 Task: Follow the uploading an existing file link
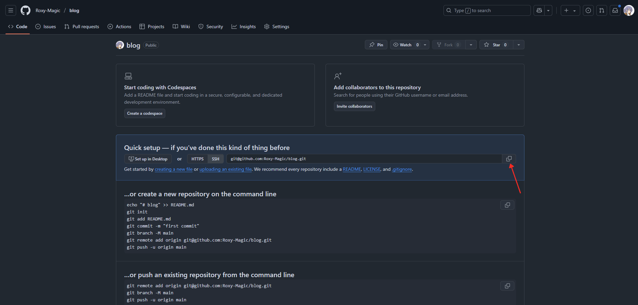point(225,169)
